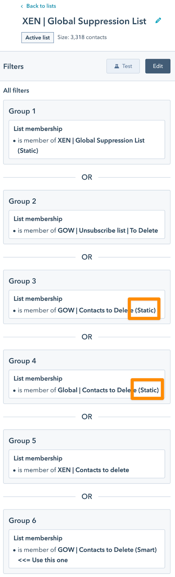Viewport: 175px width, 577px height.
Task: Click the Size 3,318 contacts text
Action: (x=82, y=37)
